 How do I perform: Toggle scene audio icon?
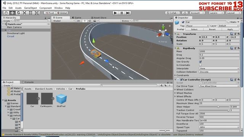90,21
